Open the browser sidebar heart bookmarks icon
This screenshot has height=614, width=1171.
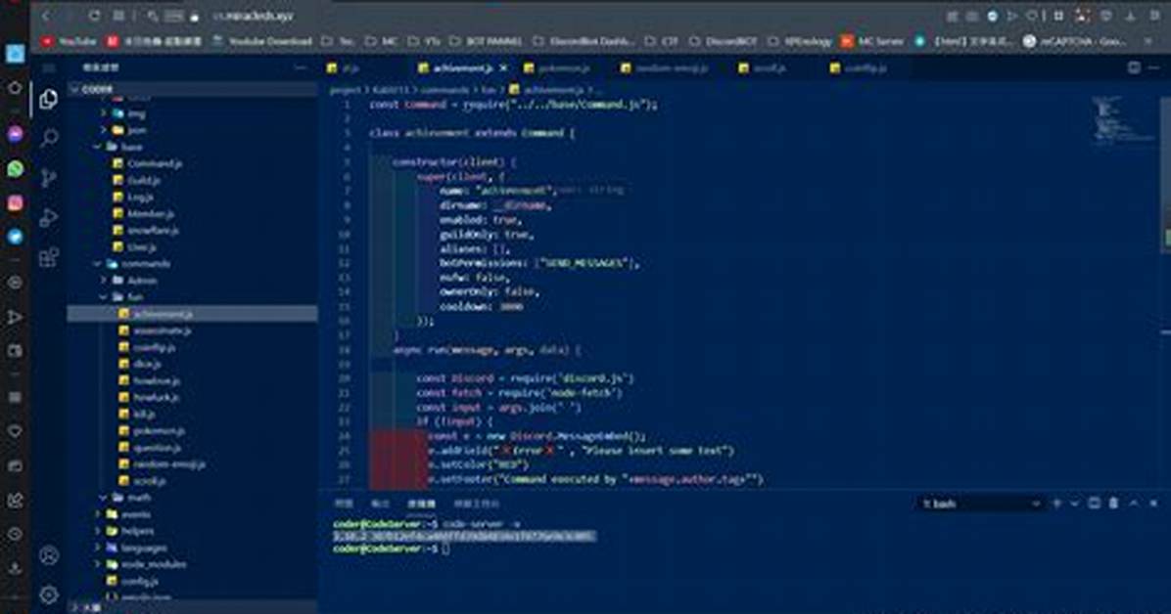pos(15,431)
